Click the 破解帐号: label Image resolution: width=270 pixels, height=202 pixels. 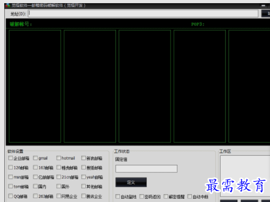click(x=20, y=24)
